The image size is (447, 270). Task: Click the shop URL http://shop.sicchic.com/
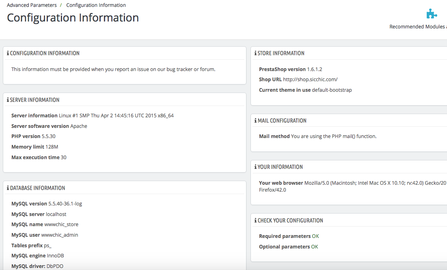[x=310, y=80]
